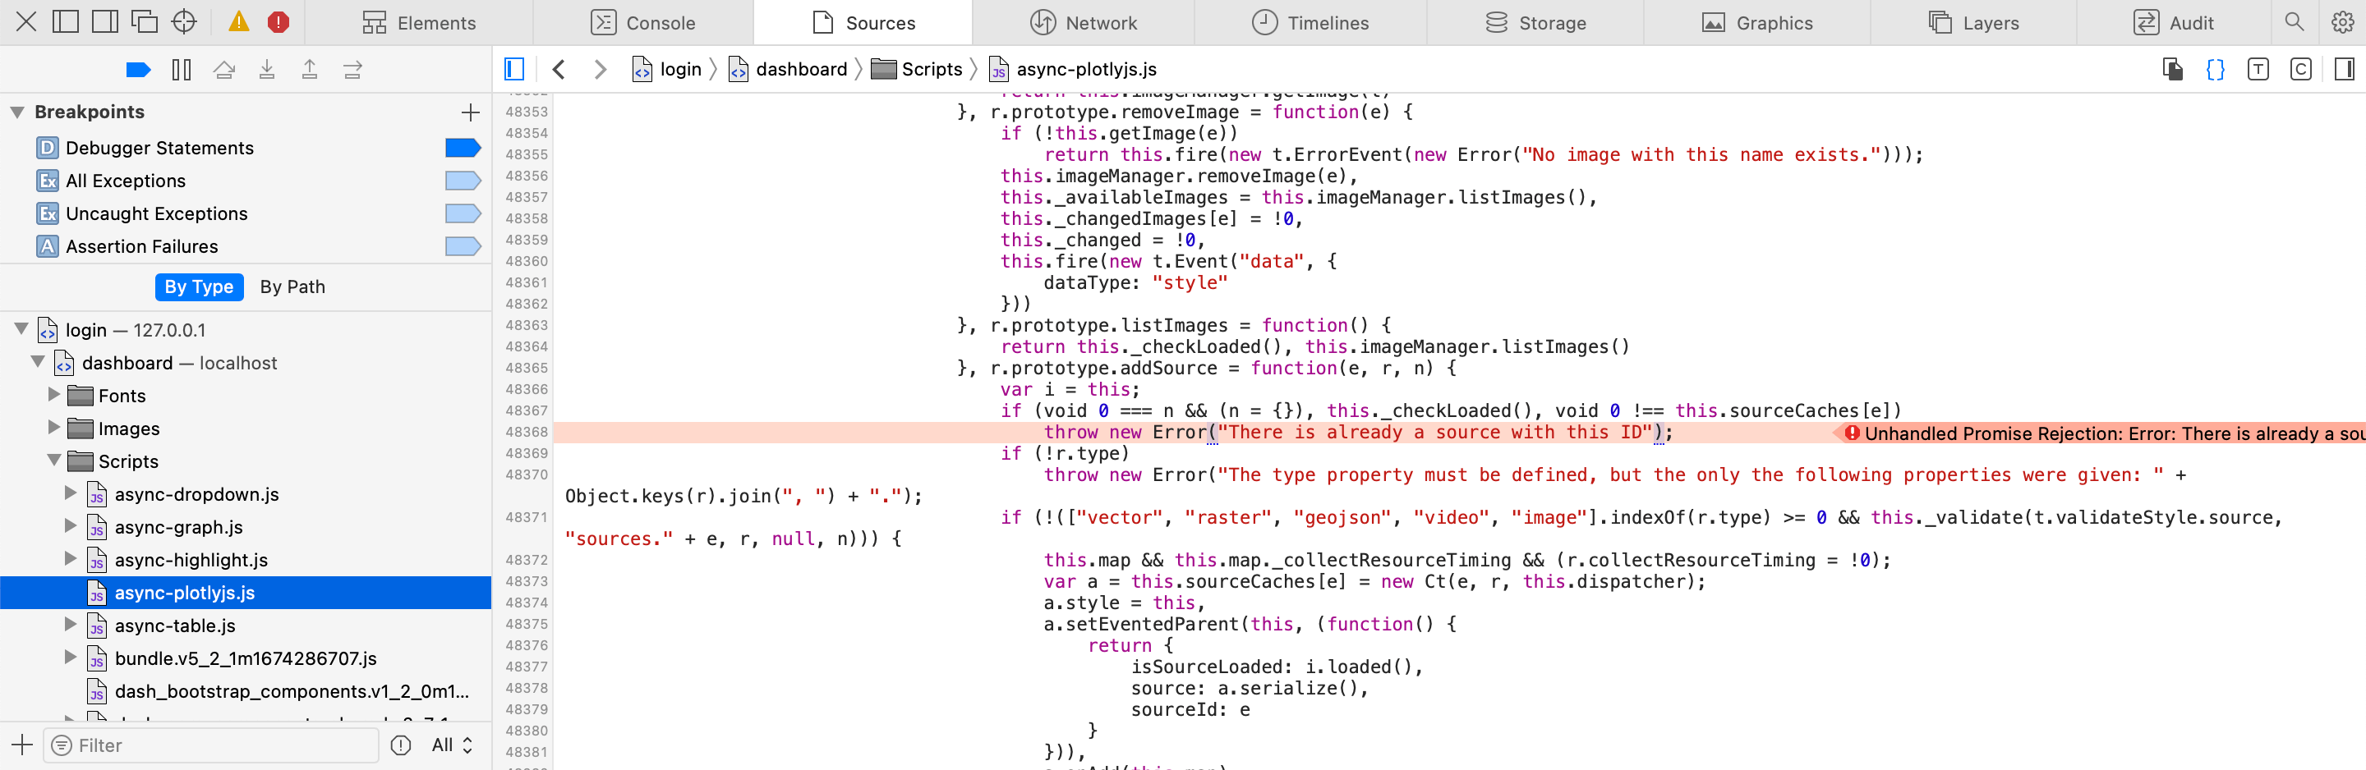This screenshot has height=770, width=2366.
Task: Open the All resource type dropdown
Action: [452, 745]
